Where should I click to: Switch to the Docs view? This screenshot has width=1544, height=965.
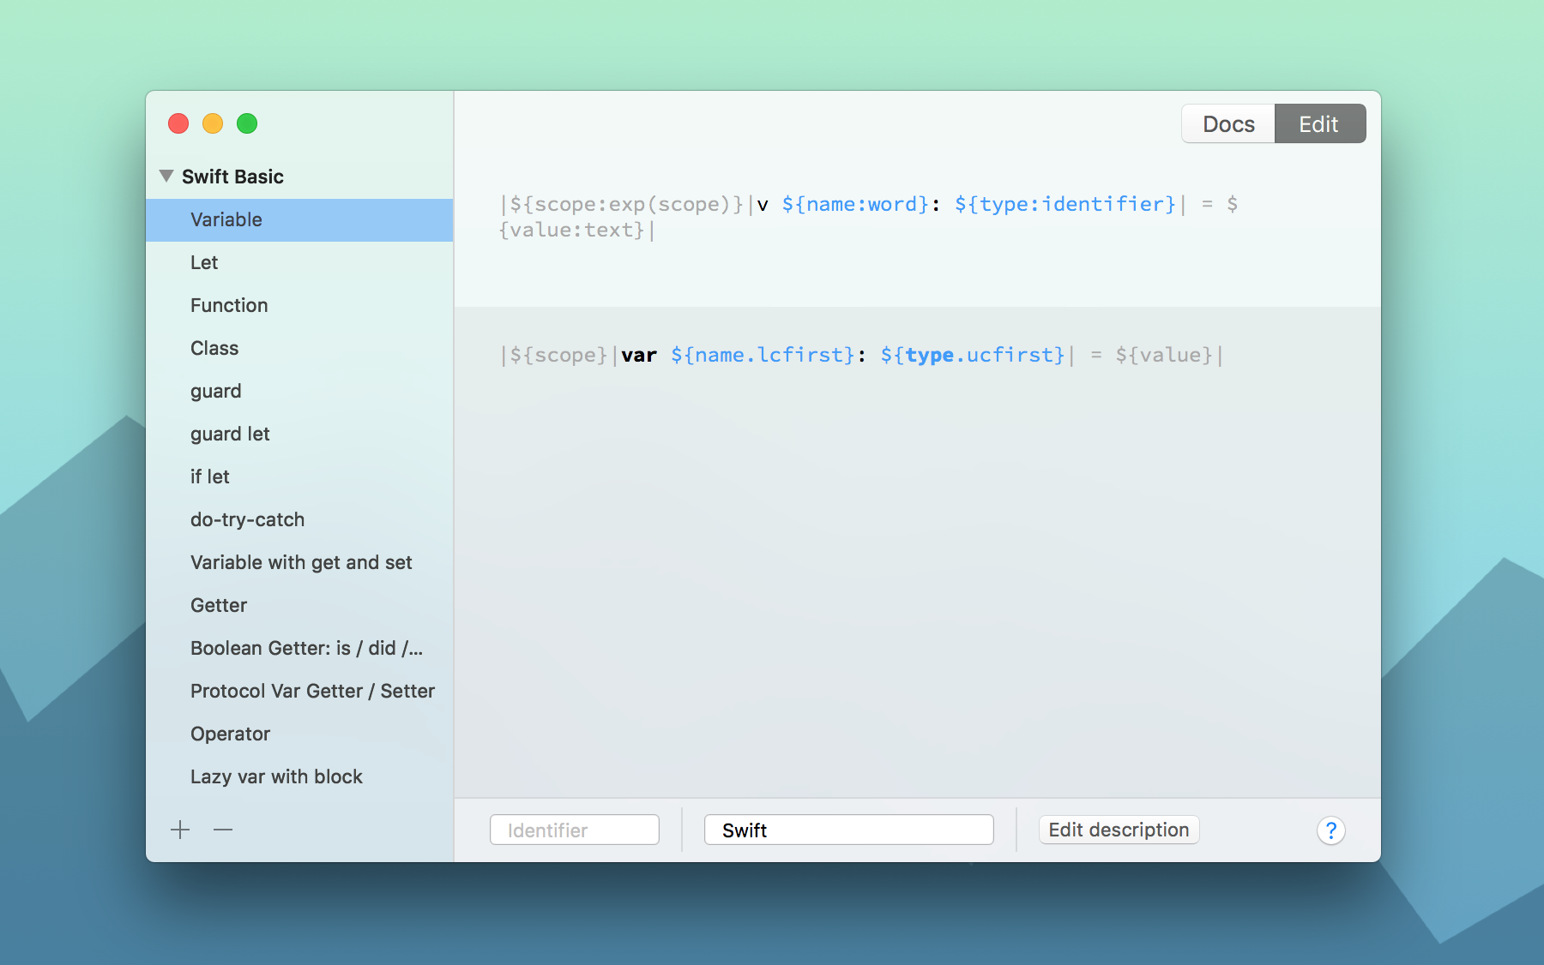pos(1228,124)
